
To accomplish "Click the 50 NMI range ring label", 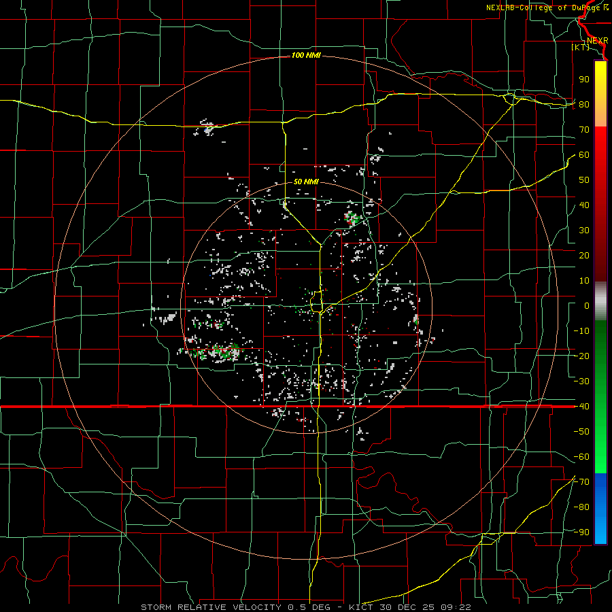I will (x=306, y=182).
